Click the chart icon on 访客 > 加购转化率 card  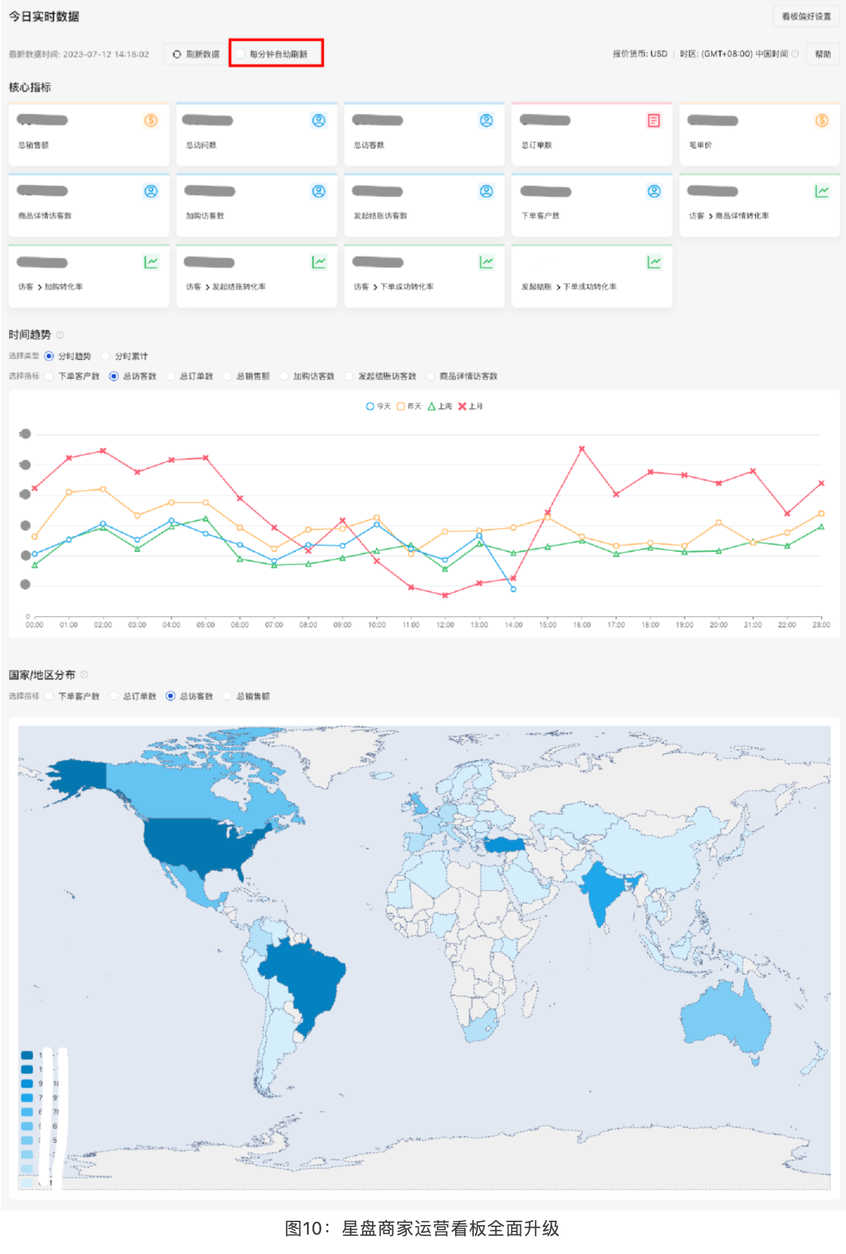pyautogui.click(x=151, y=262)
